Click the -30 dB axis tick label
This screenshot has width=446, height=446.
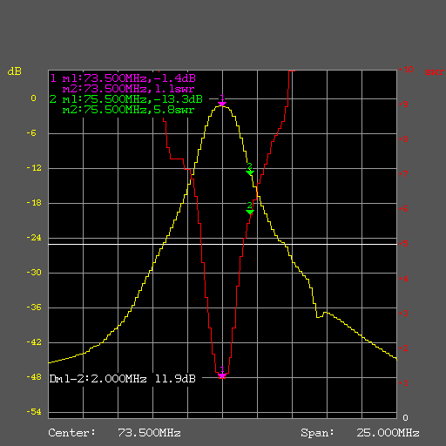point(34,273)
